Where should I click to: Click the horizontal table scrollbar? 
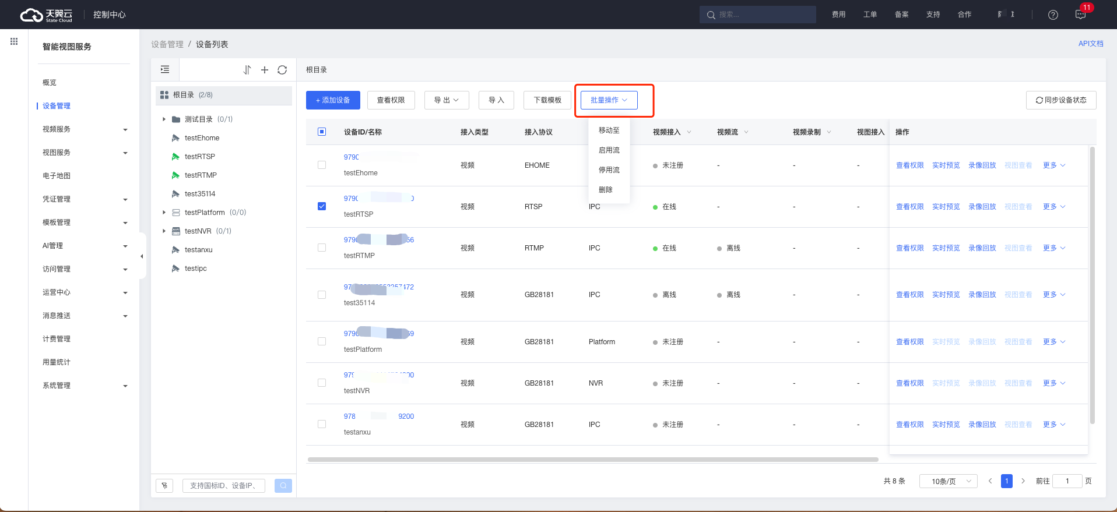(593, 460)
